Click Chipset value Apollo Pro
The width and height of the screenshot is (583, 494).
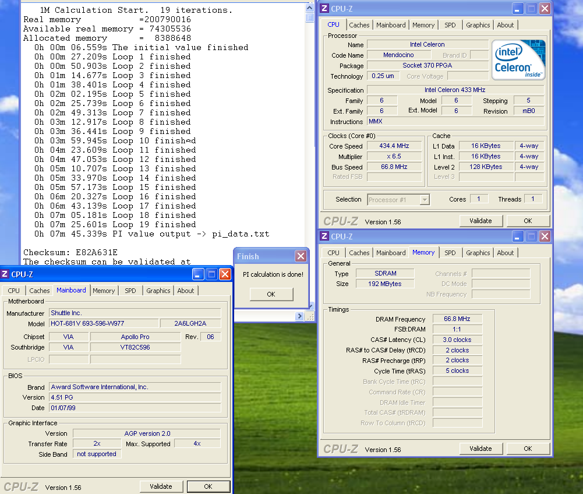click(135, 337)
